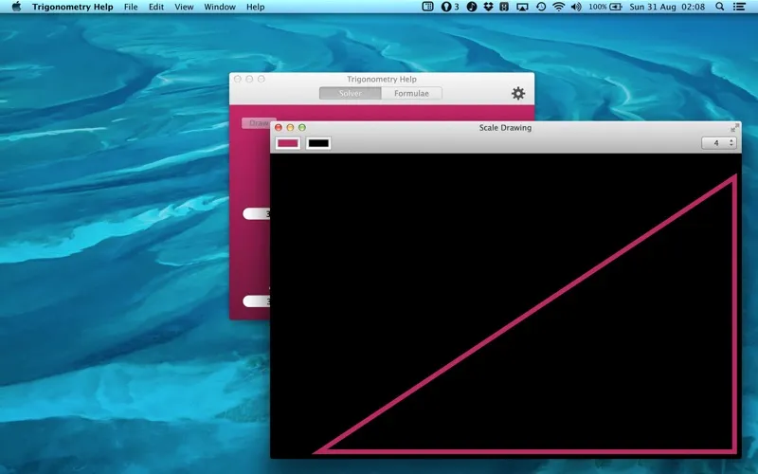Click the AirPlay display icon

coord(522,7)
